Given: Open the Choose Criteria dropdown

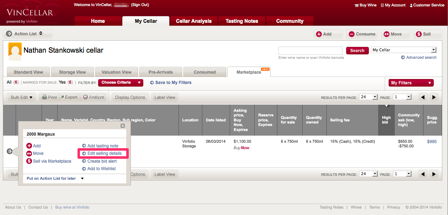Looking at the screenshot, I should click(121, 83).
